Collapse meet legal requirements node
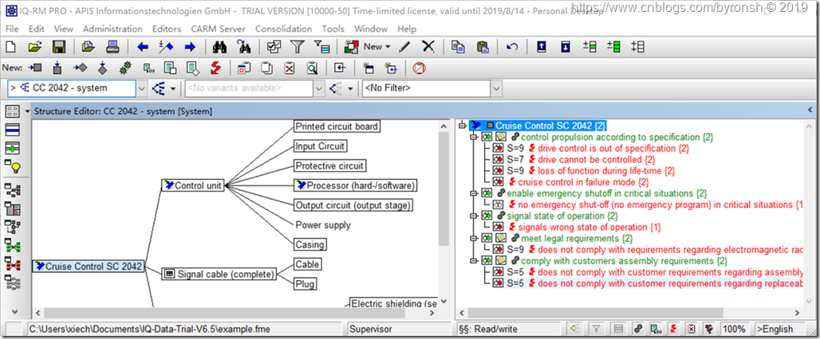Screen dimensions: 820x339 coord(473,239)
